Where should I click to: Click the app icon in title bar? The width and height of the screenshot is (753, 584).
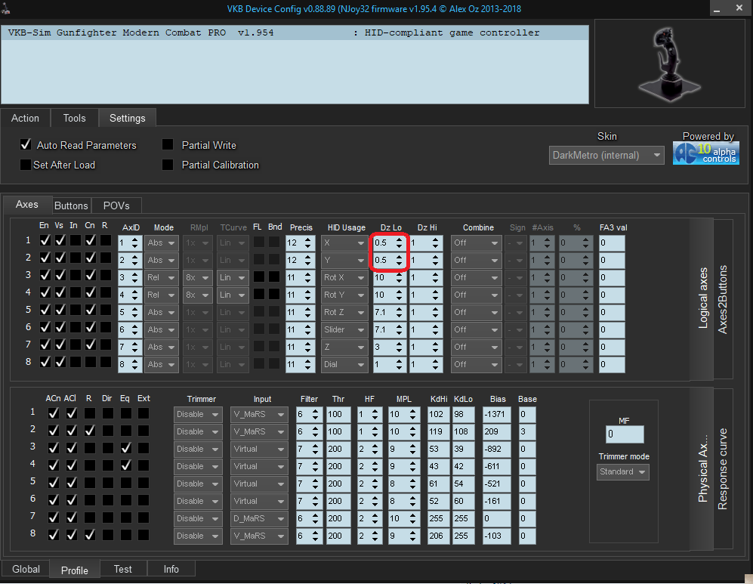click(x=6, y=8)
